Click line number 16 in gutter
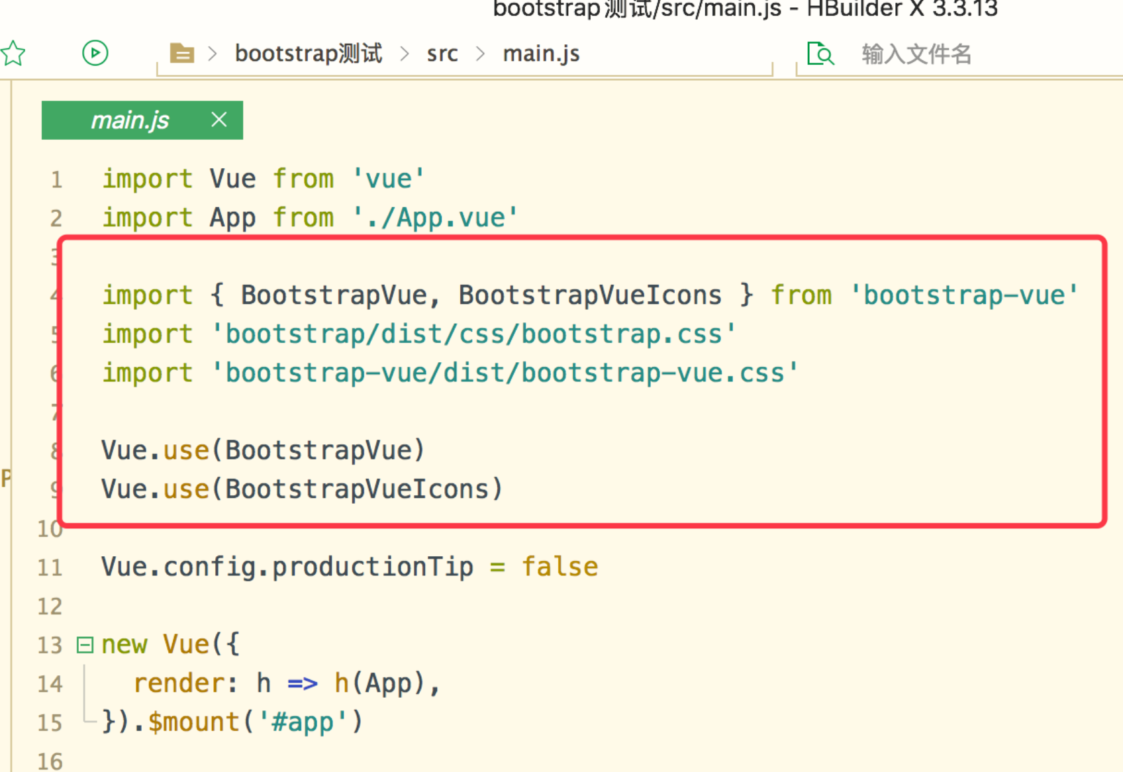This screenshot has height=772, width=1123. [50, 761]
